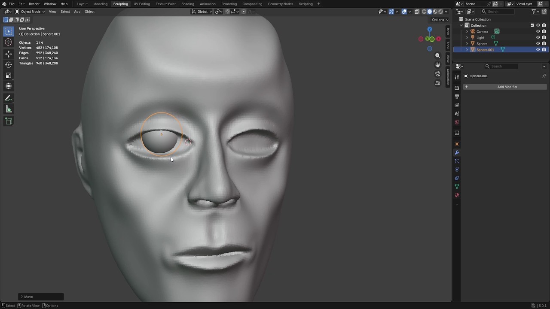Uncheck the Collection exclude checkbox
Image resolution: width=550 pixels, height=309 pixels.
point(532,25)
